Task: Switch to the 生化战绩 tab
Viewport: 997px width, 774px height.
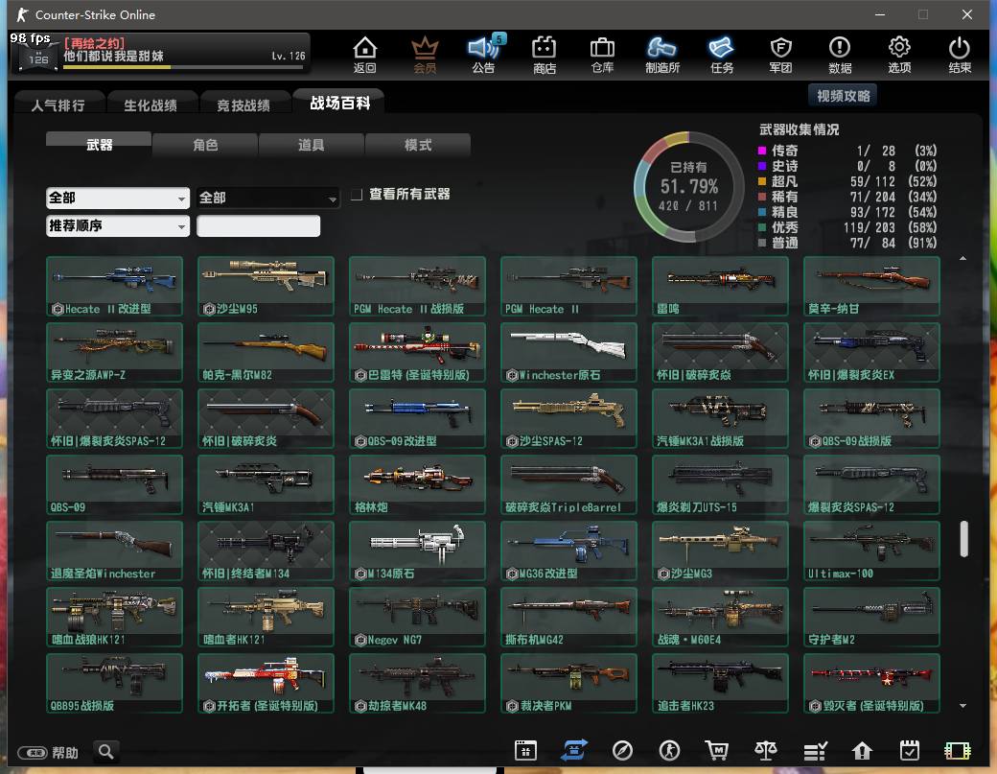Action: 151,105
